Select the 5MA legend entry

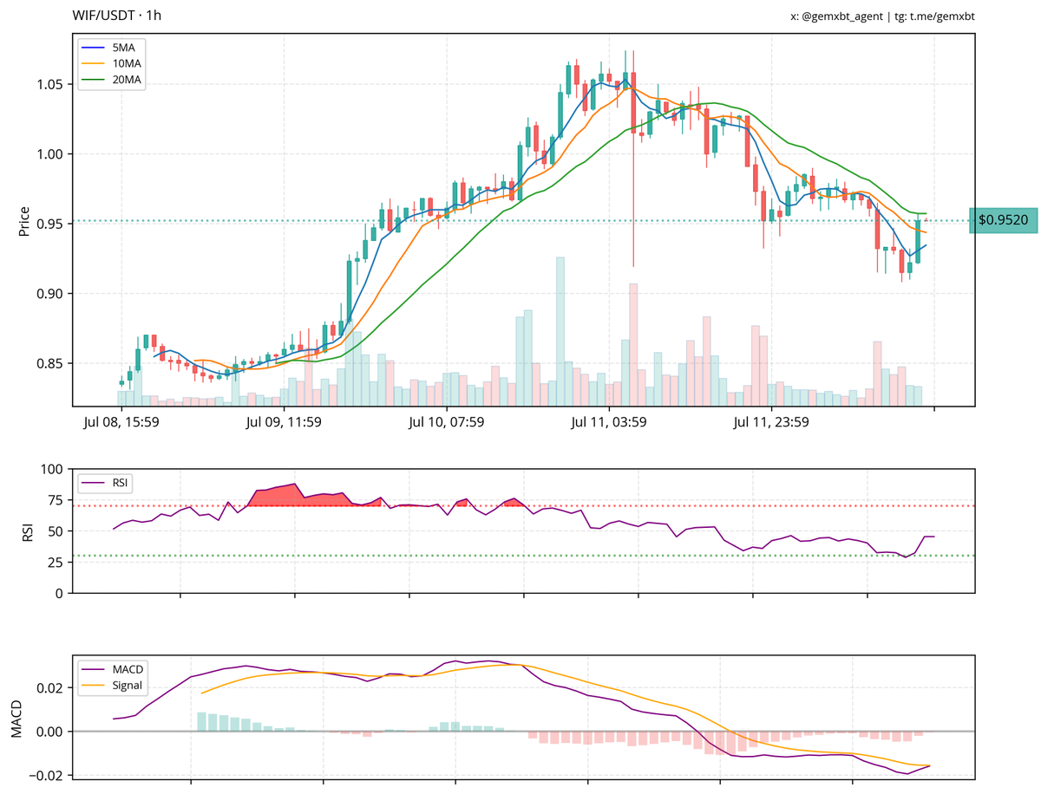tap(111, 49)
